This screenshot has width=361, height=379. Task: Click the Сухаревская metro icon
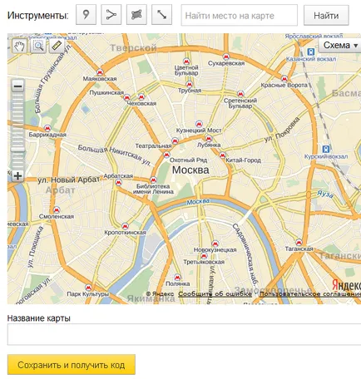click(x=226, y=57)
